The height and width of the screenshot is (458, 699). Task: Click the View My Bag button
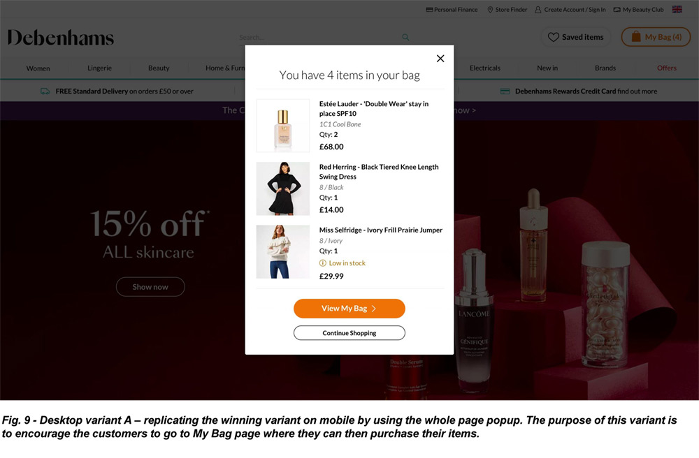coord(349,308)
